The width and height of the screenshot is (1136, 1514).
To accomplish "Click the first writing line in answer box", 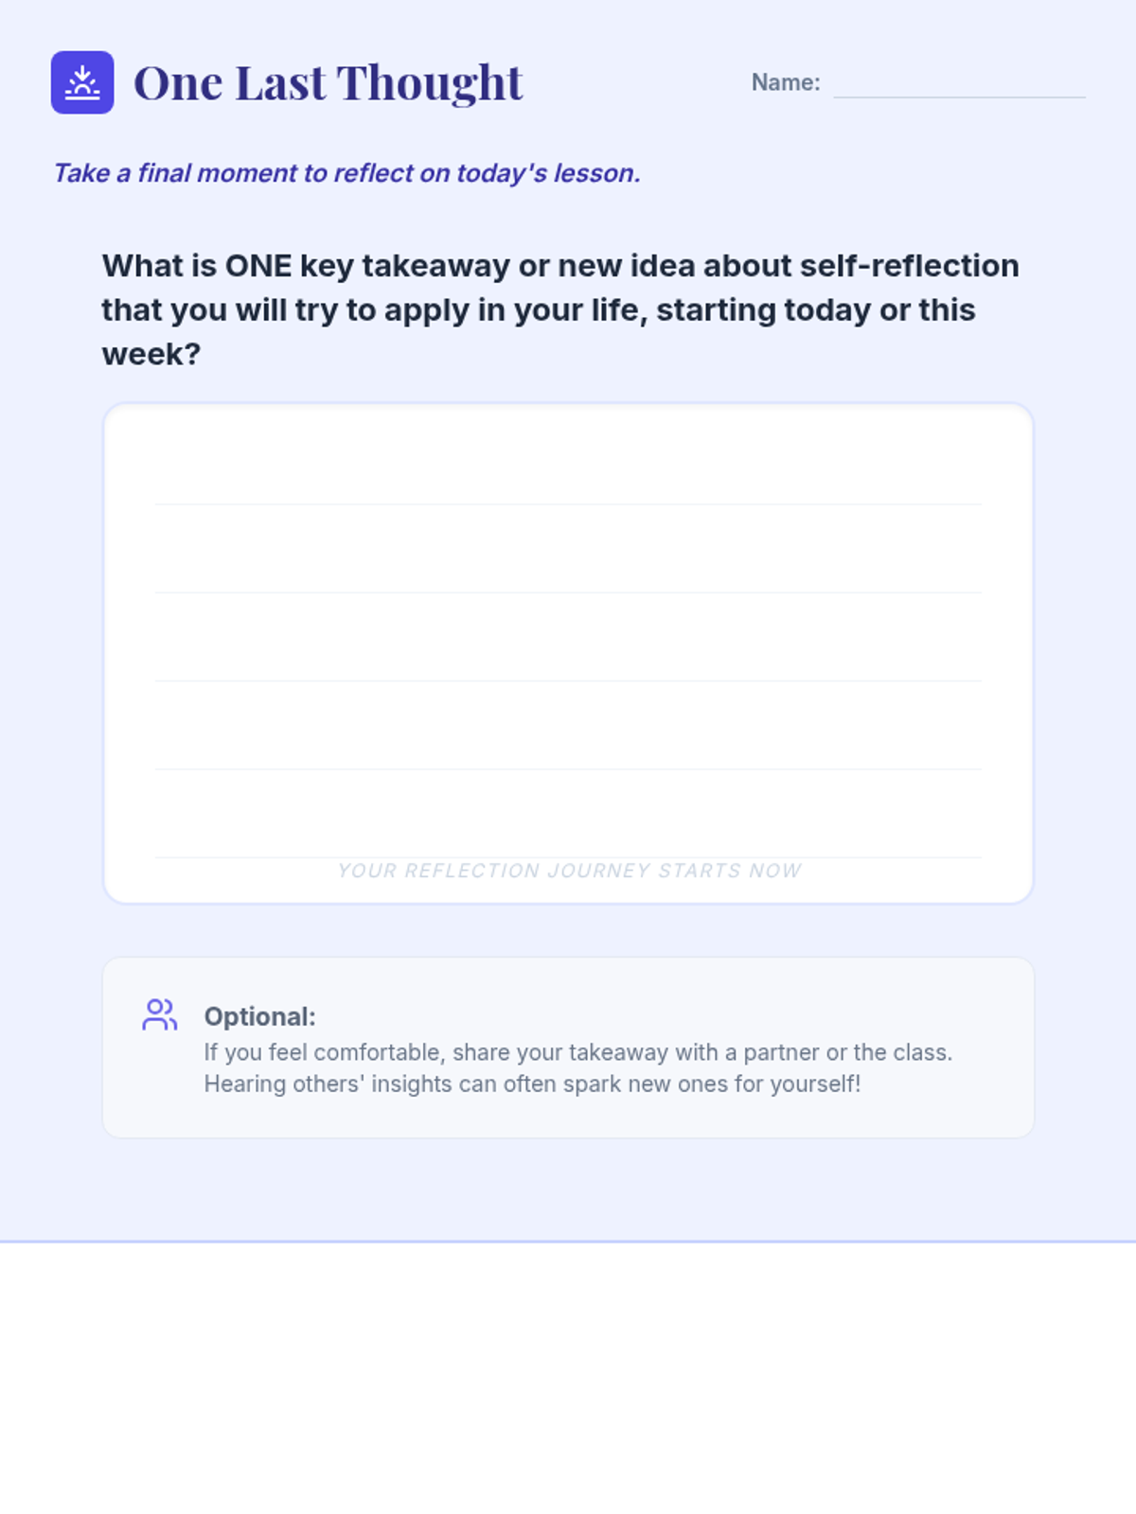I will (568, 504).
